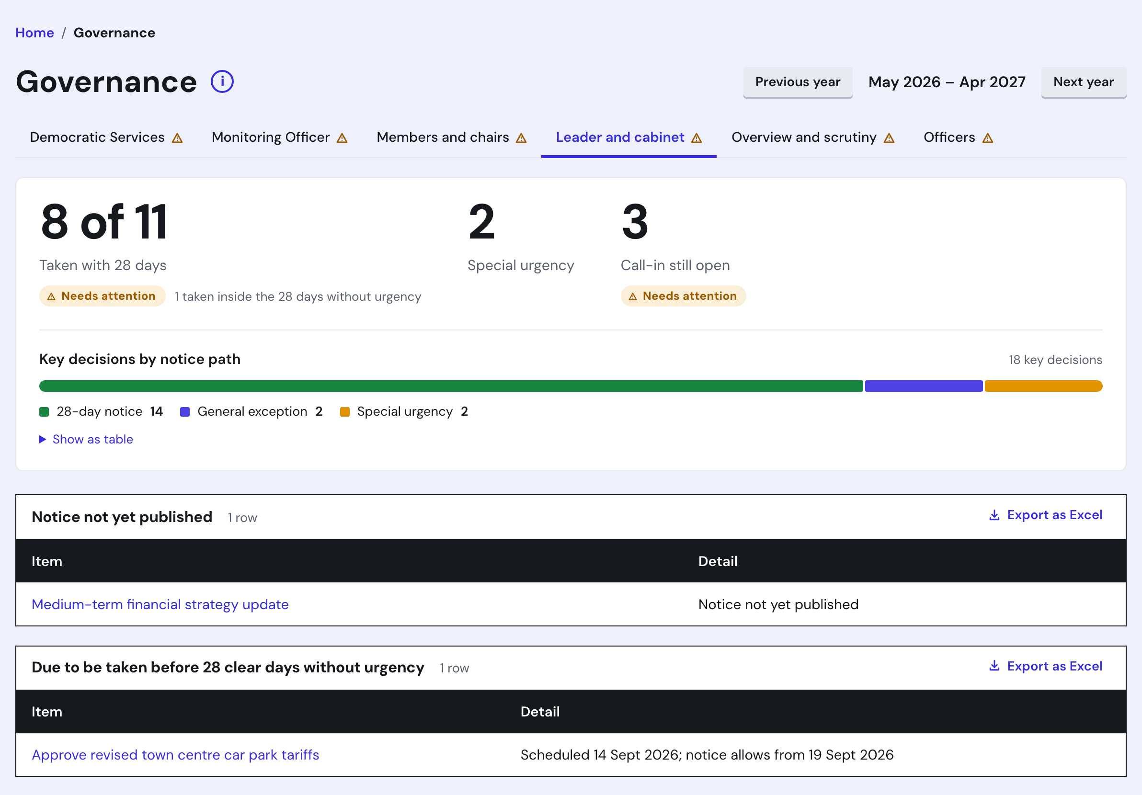1142x795 pixels.
Task: Click the green 28-day notice bar segment
Action: coord(451,386)
